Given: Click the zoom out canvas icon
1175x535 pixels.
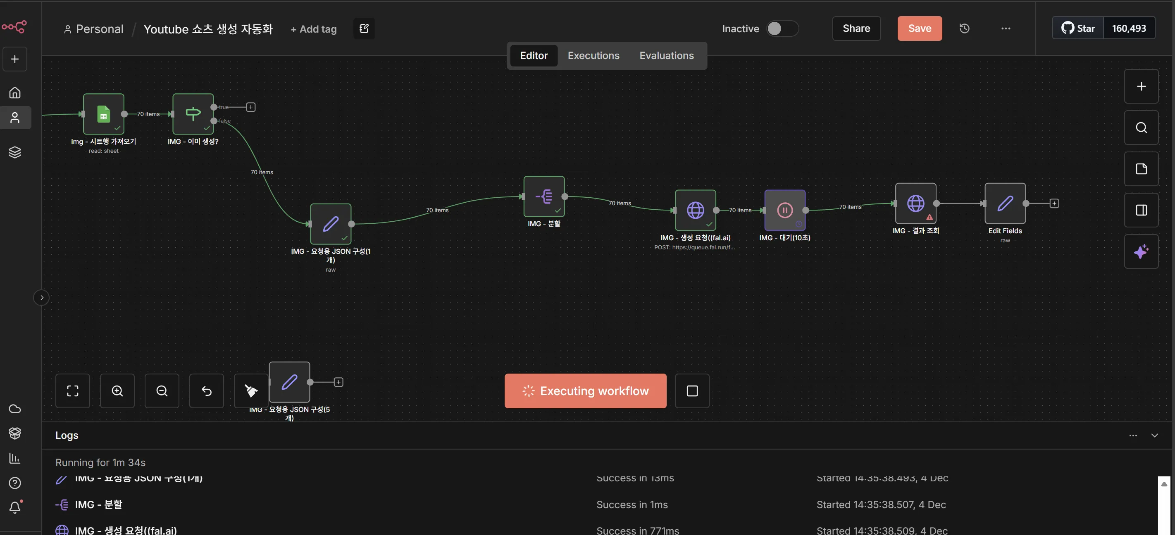Looking at the screenshot, I should click(162, 391).
